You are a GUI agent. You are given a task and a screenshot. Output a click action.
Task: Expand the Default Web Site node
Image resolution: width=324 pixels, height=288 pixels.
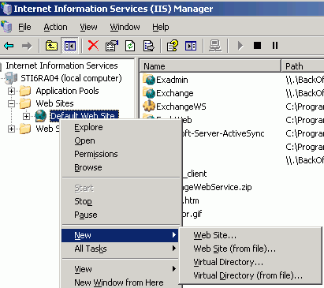[x=26, y=116]
